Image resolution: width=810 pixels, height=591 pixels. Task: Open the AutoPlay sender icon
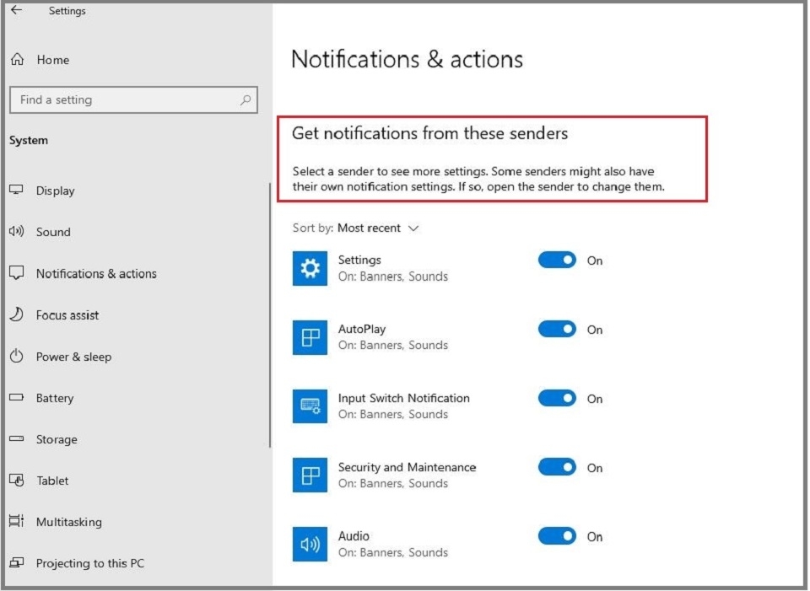pyautogui.click(x=310, y=337)
